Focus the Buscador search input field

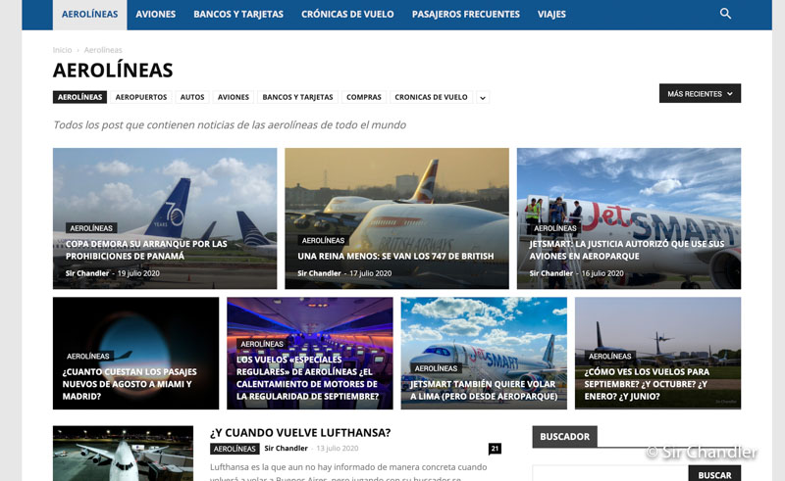point(610,474)
